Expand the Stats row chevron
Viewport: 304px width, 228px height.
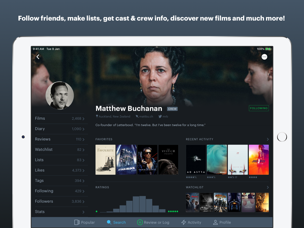click(x=83, y=212)
